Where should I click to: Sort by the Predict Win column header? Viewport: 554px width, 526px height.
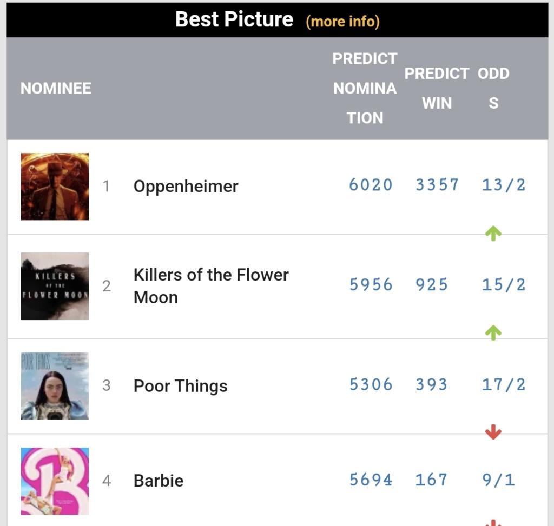(x=437, y=88)
